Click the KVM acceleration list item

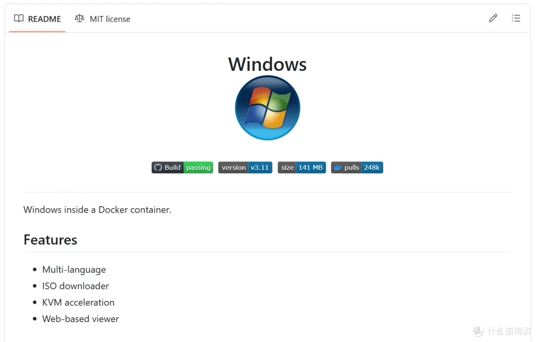[78, 302]
